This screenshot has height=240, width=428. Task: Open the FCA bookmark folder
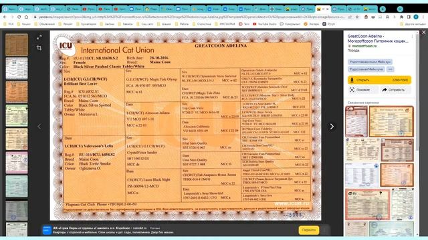(9, 24)
